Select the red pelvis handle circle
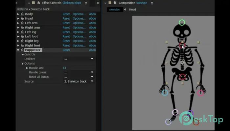Viewport: 230px width, 131px height. (182, 77)
